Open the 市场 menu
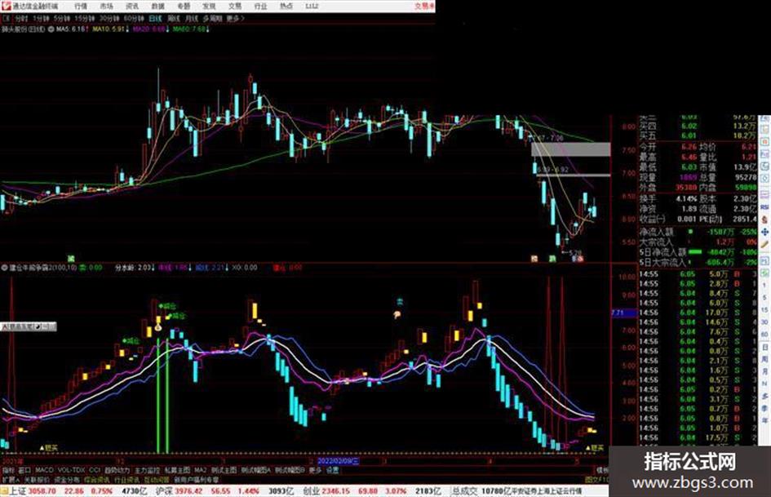 click(107, 6)
